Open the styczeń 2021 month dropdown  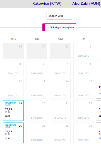tap(59, 16)
